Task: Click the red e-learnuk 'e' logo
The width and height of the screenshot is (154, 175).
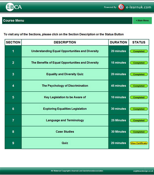Action: pyautogui.click(x=121, y=7)
